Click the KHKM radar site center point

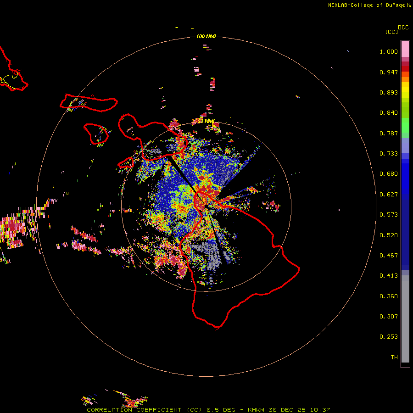(206, 206)
